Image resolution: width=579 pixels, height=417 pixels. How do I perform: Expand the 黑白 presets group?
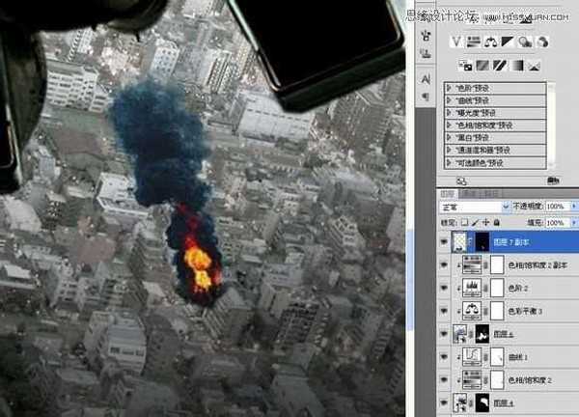point(450,138)
